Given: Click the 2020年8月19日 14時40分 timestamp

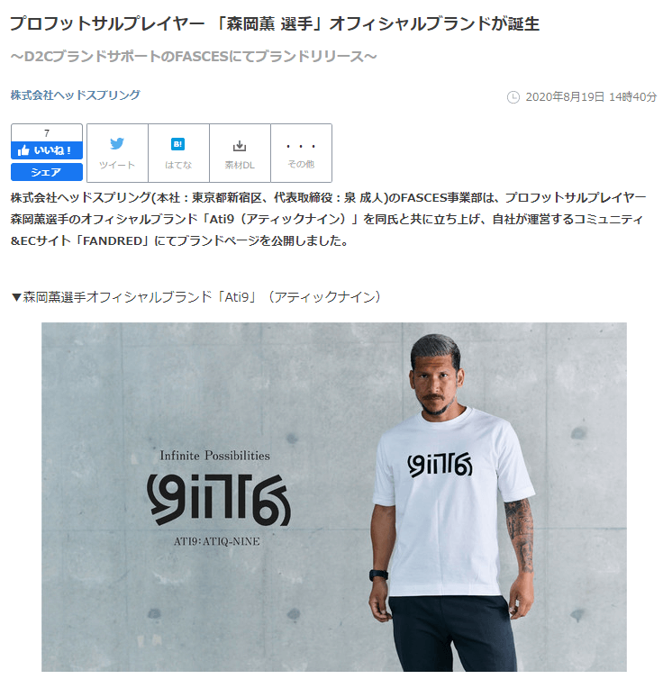Looking at the screenshot, I should 591,97.
